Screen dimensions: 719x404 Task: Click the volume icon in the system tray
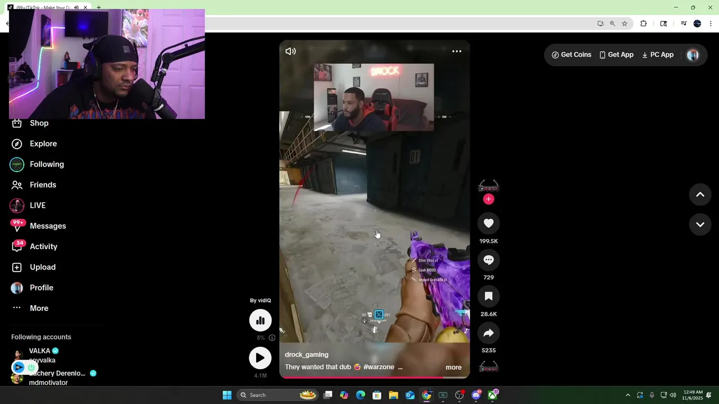click(x=673, y=395)
